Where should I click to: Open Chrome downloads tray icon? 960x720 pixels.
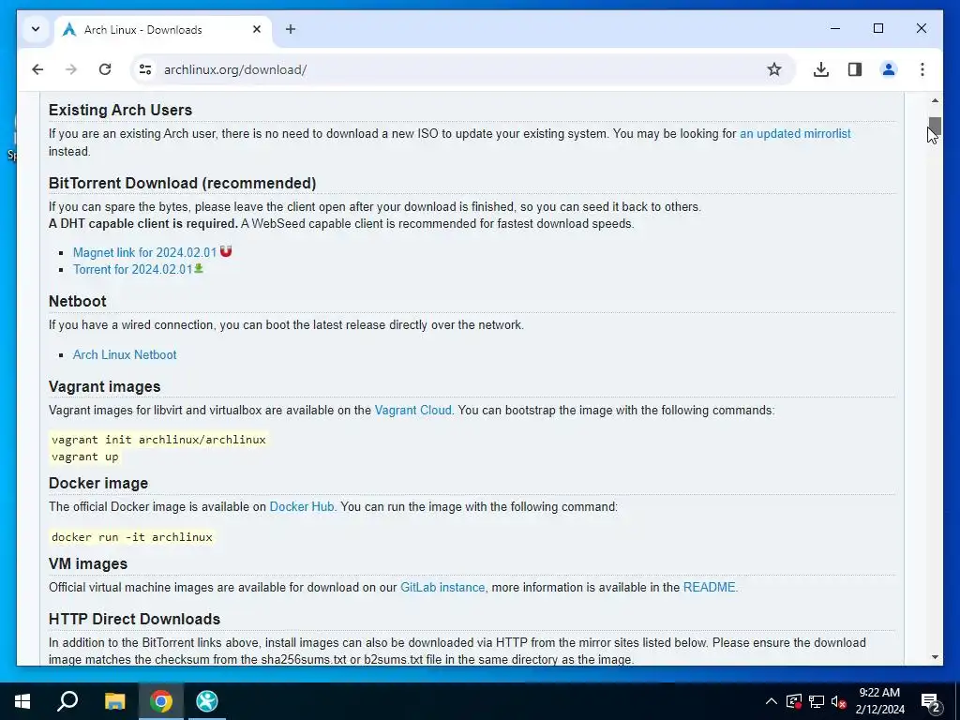[821, 69]
